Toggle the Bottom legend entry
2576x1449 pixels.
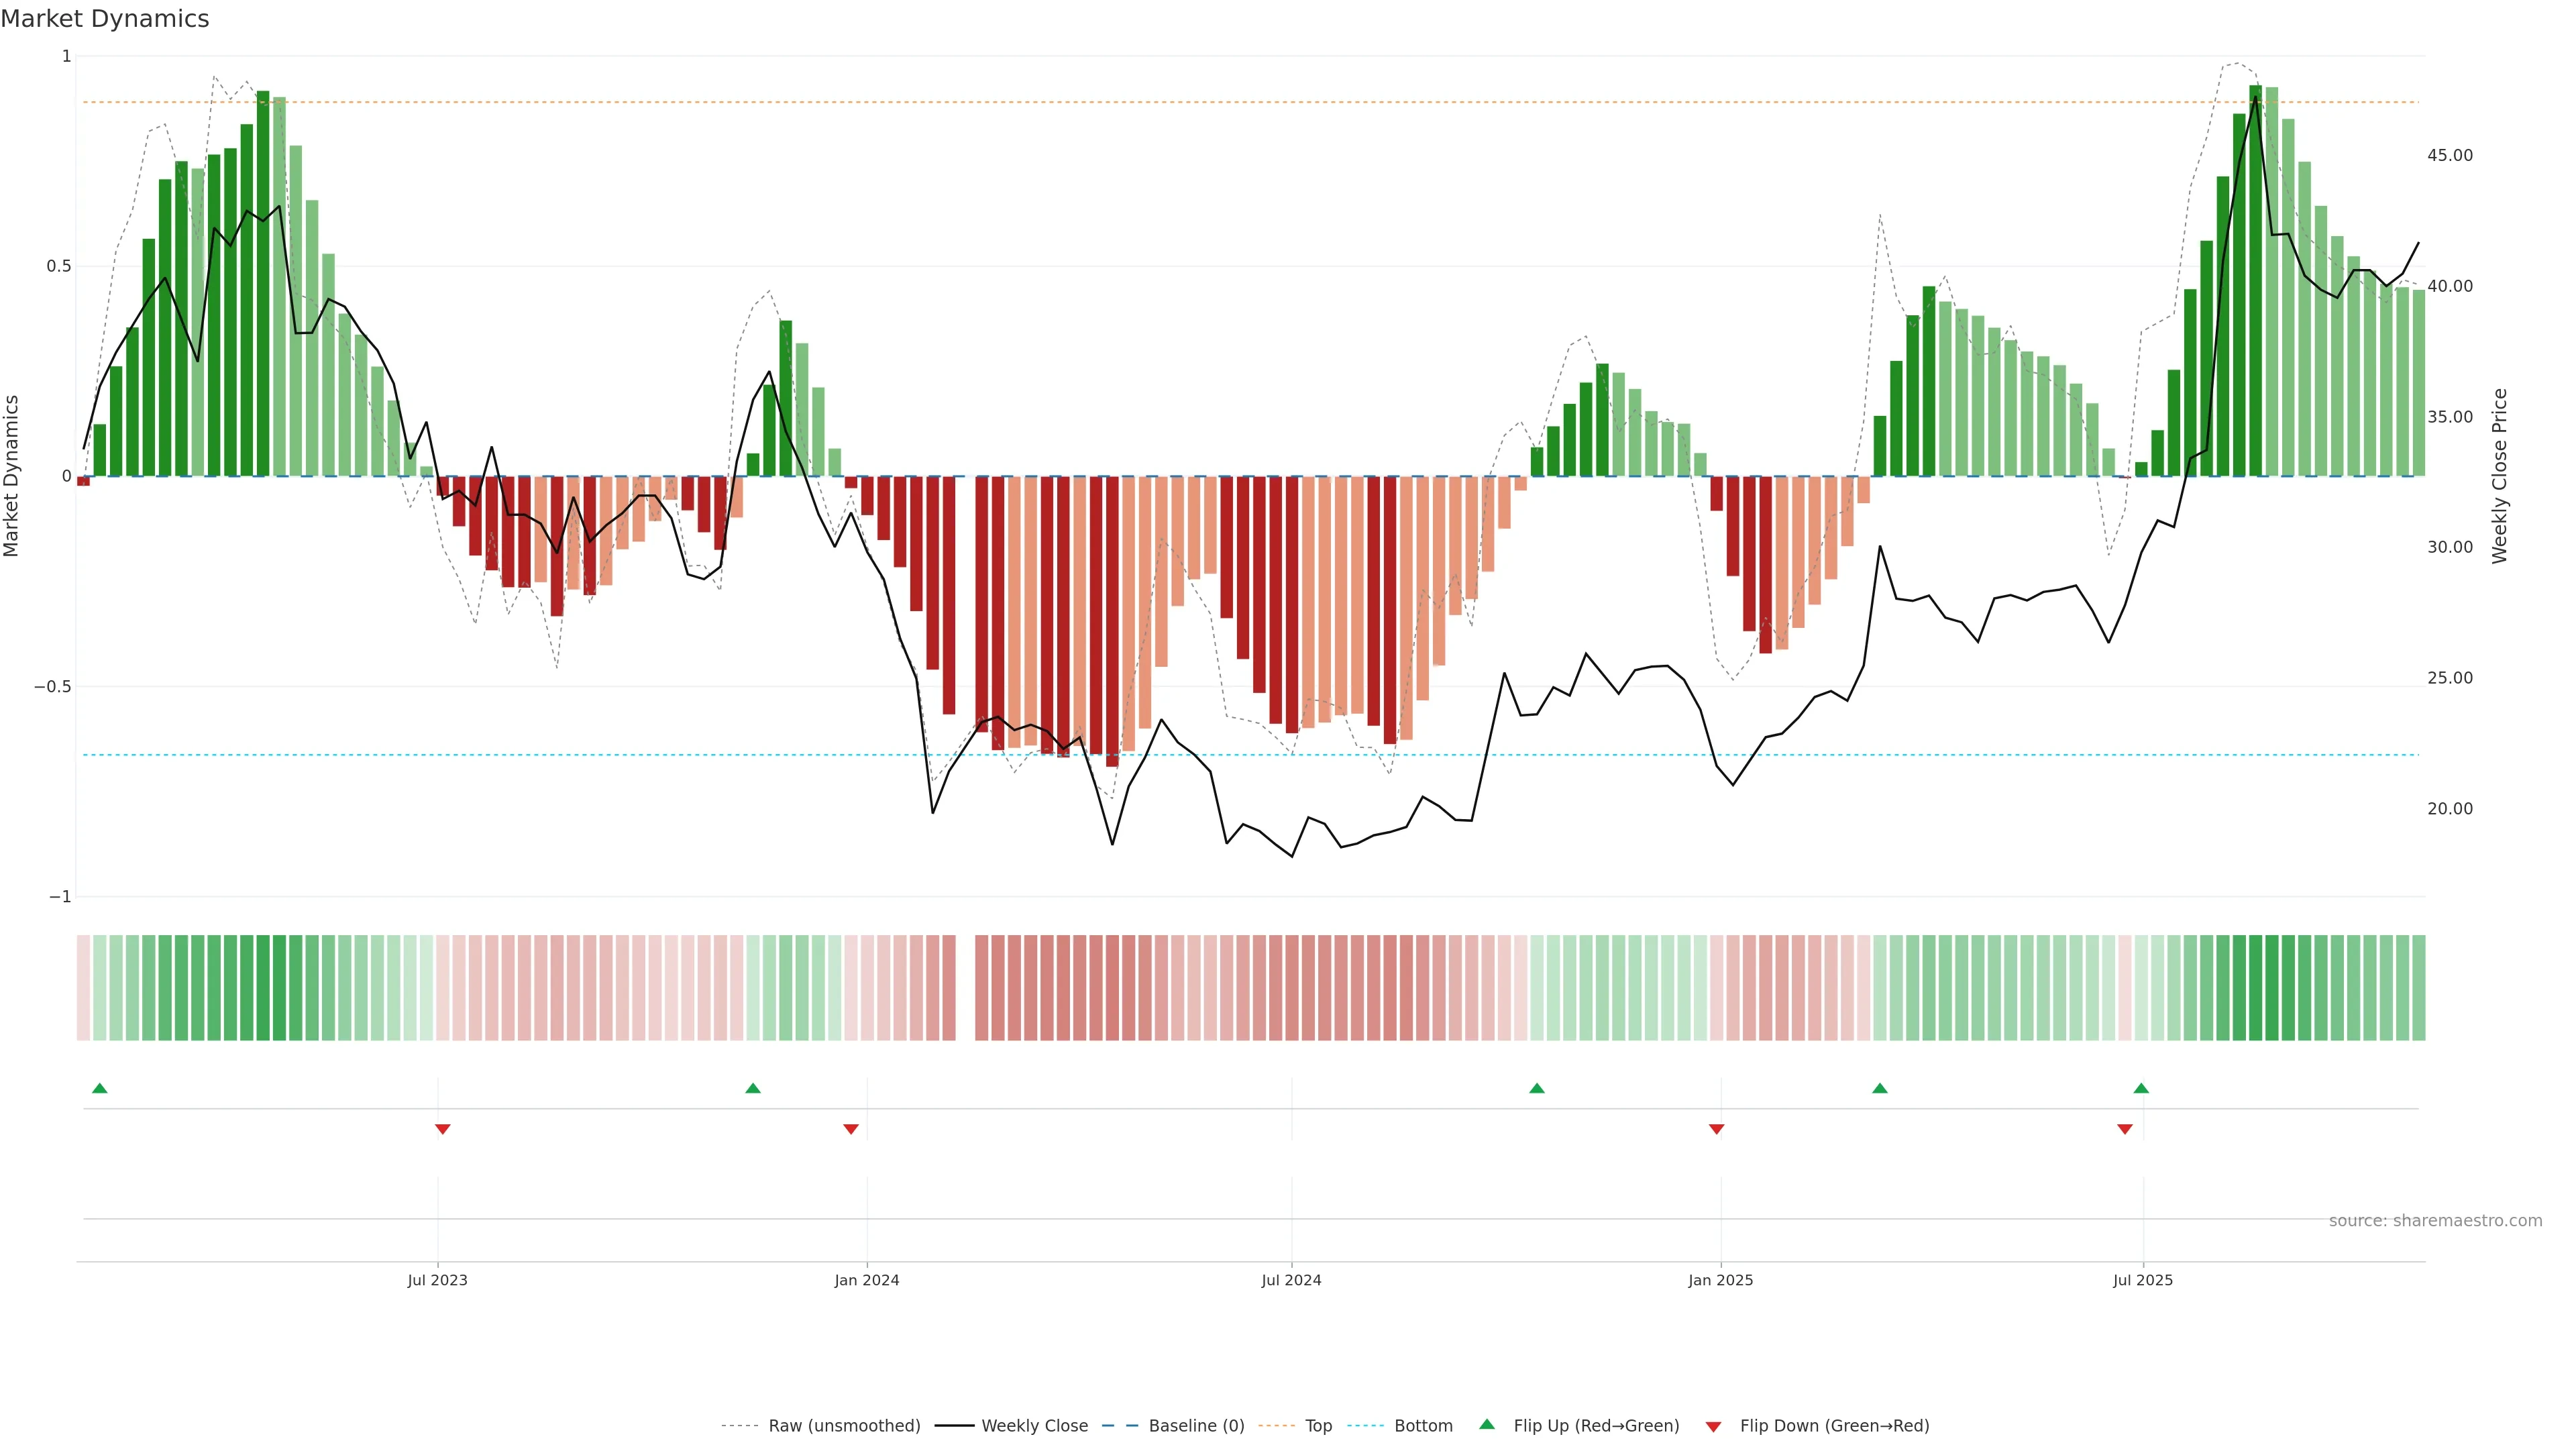point(1423,1426)
